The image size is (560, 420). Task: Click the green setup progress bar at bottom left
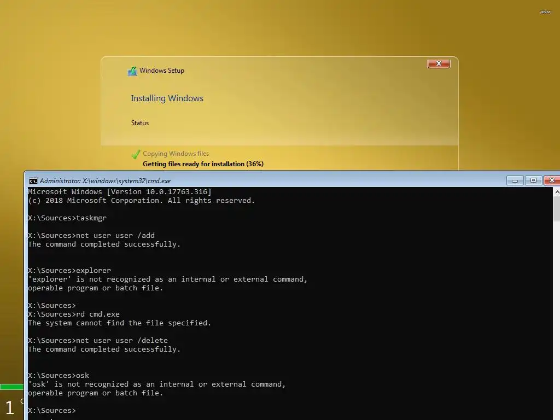pyautogui.click(x=12, y=387)
